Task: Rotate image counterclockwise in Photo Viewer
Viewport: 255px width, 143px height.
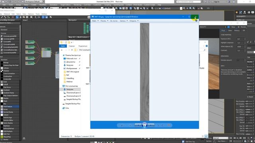Action: 158,125
